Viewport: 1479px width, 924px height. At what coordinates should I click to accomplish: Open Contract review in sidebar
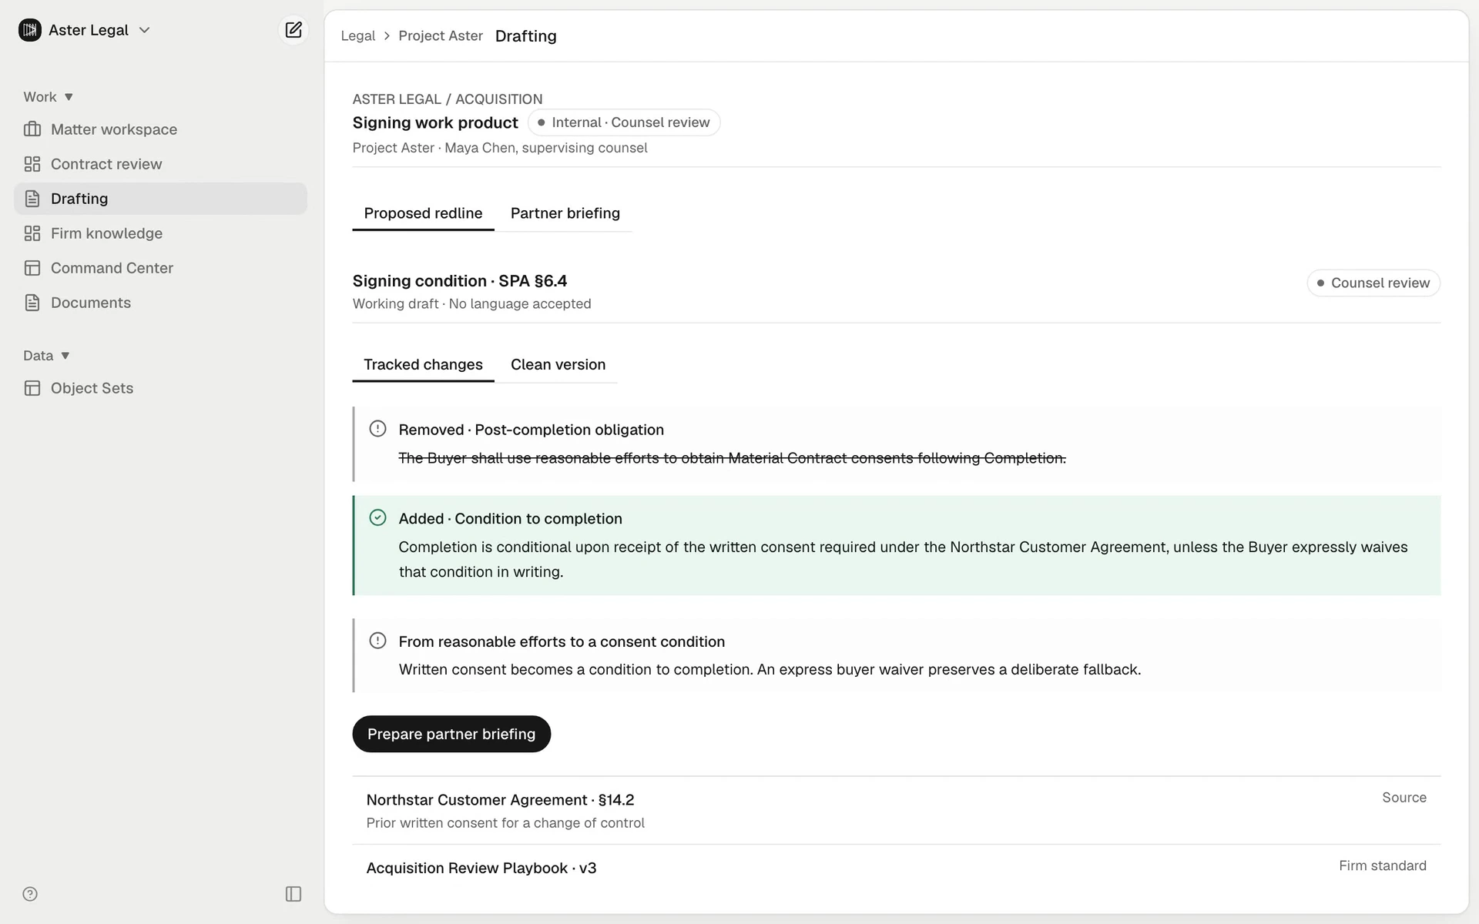pos(160,164)
